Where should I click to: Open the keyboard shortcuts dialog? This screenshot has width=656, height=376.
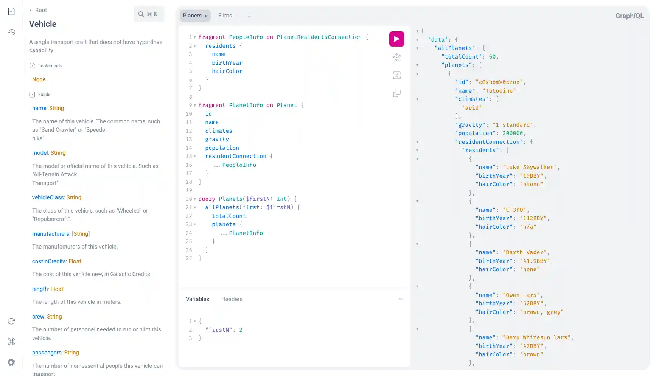(11, 342)
